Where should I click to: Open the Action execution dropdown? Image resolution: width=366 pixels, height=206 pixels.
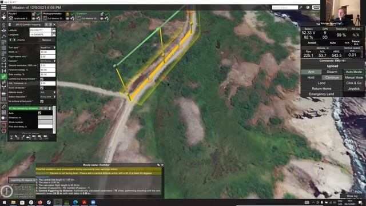47,97
